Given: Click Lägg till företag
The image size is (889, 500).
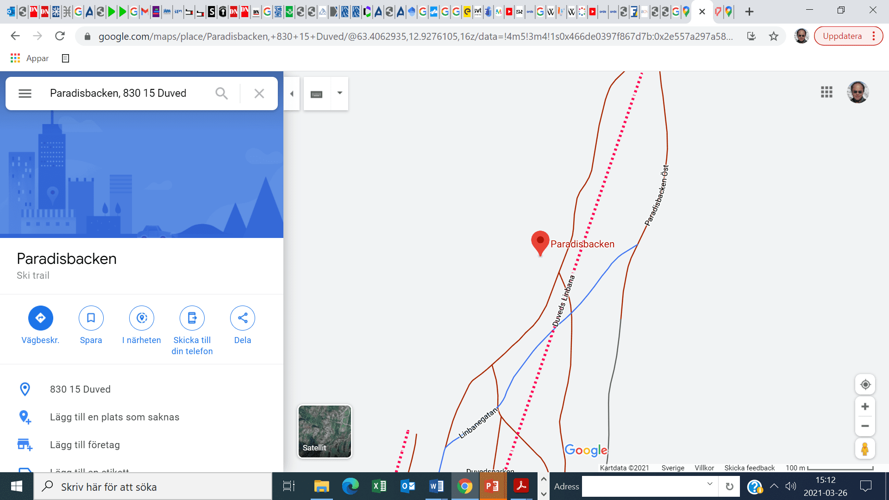Looking at the screenshot, I should click(x=85, y=444).
